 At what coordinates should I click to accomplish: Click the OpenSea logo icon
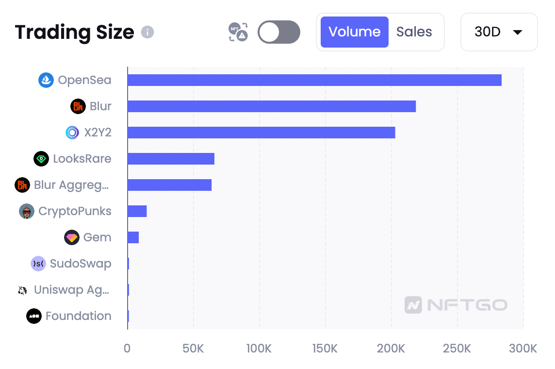46,80
